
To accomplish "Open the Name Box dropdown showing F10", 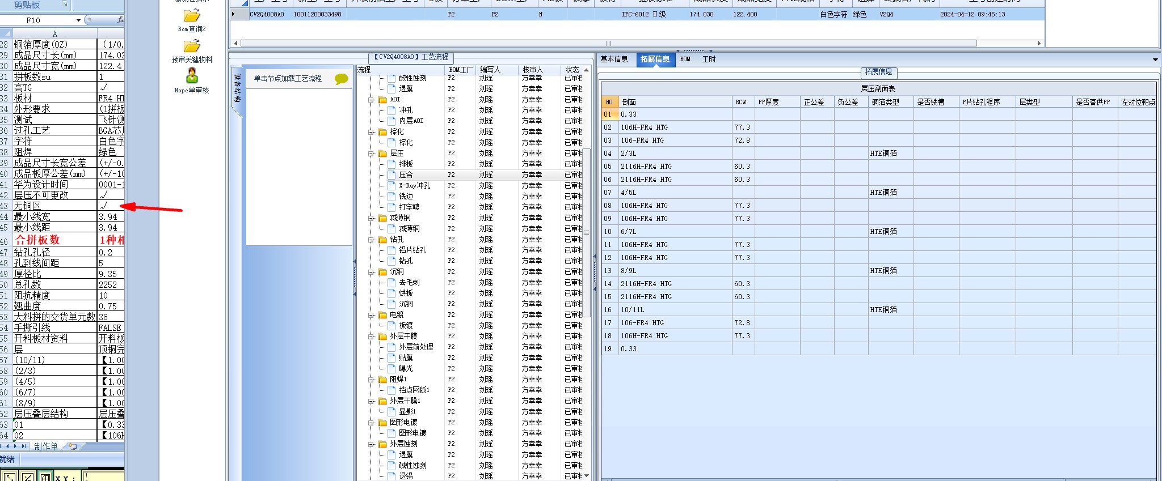I will (78, 20).
